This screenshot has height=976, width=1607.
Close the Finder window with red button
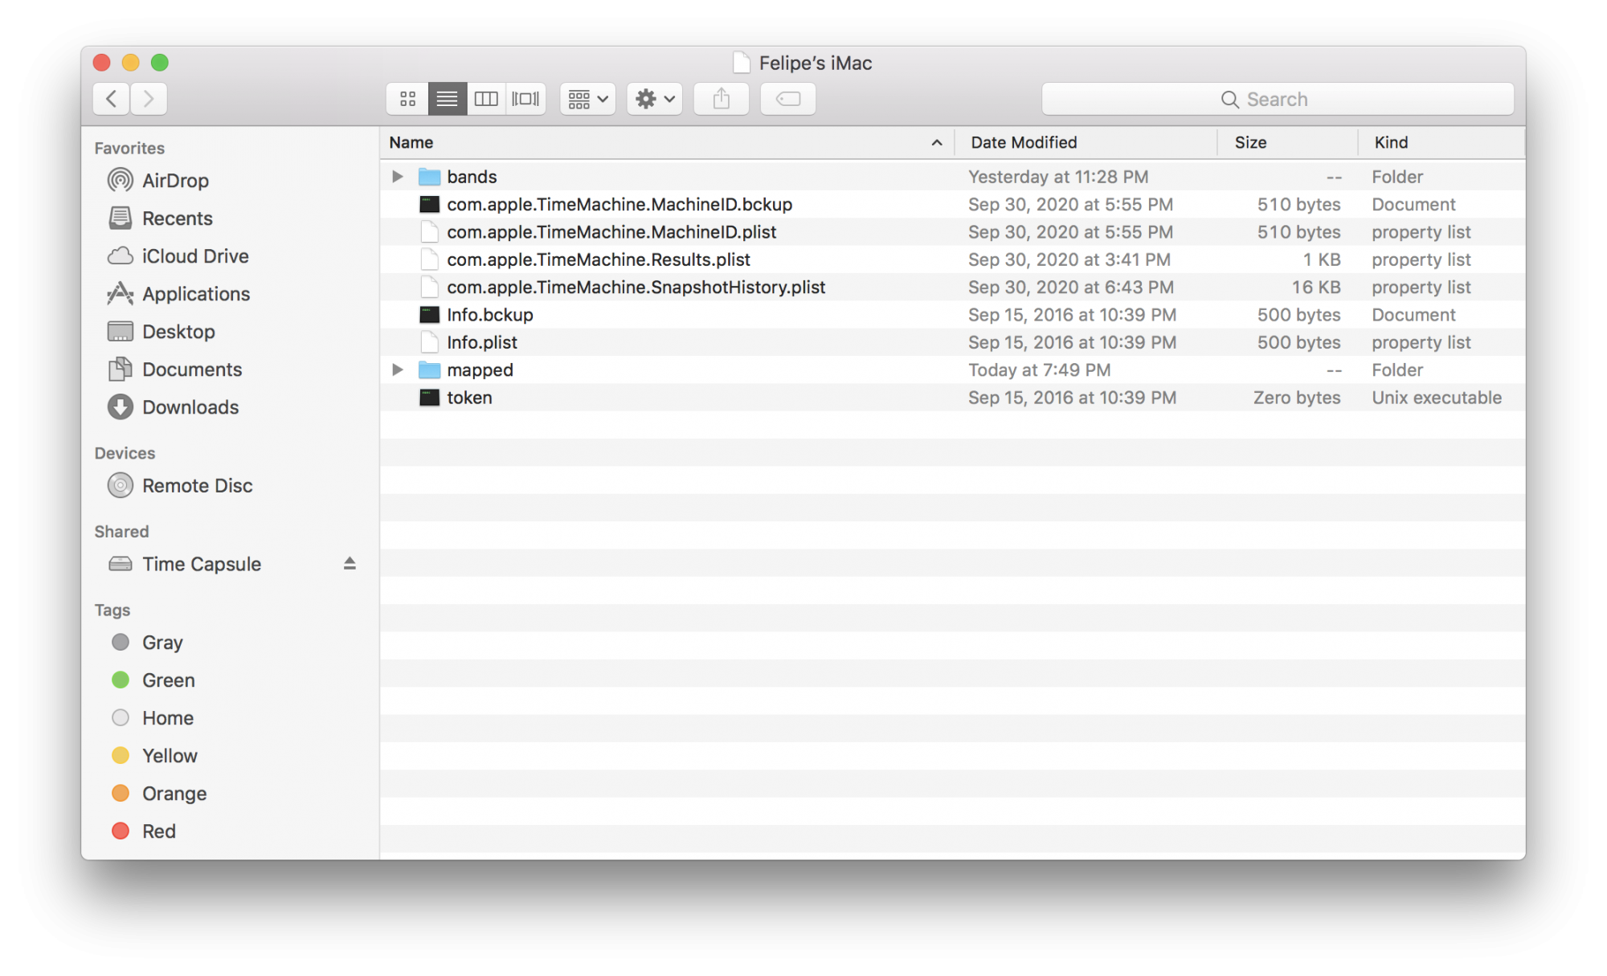101,63
